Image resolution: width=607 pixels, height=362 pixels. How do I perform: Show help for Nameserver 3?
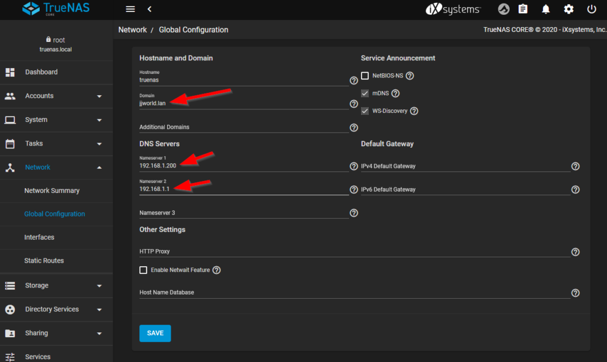(354, 213)
